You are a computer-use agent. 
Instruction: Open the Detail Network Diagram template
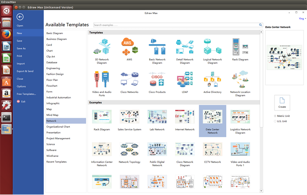click(185, 51)
